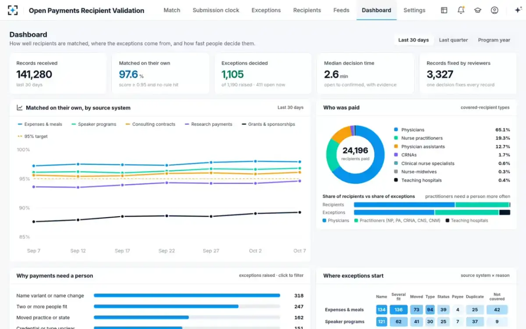
Task: Click the Recipients share bar
Action: click(432, 205)
